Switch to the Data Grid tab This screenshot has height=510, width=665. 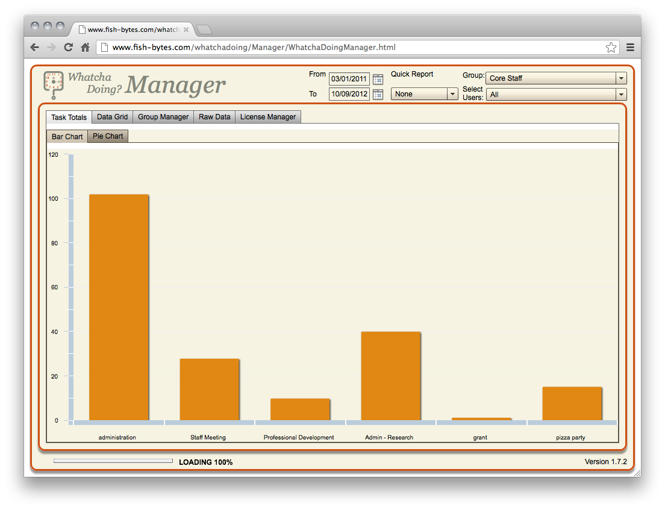pyautogui.click(x=113, y=117)
